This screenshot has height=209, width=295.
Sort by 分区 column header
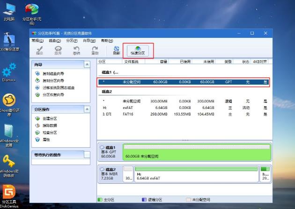click(110, 62)
